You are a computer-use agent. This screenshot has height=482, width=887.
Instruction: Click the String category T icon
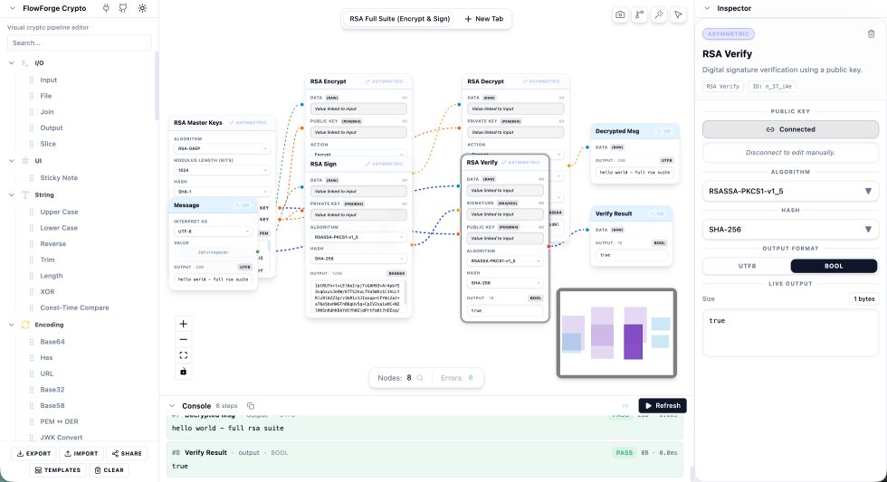pos(25,194)
